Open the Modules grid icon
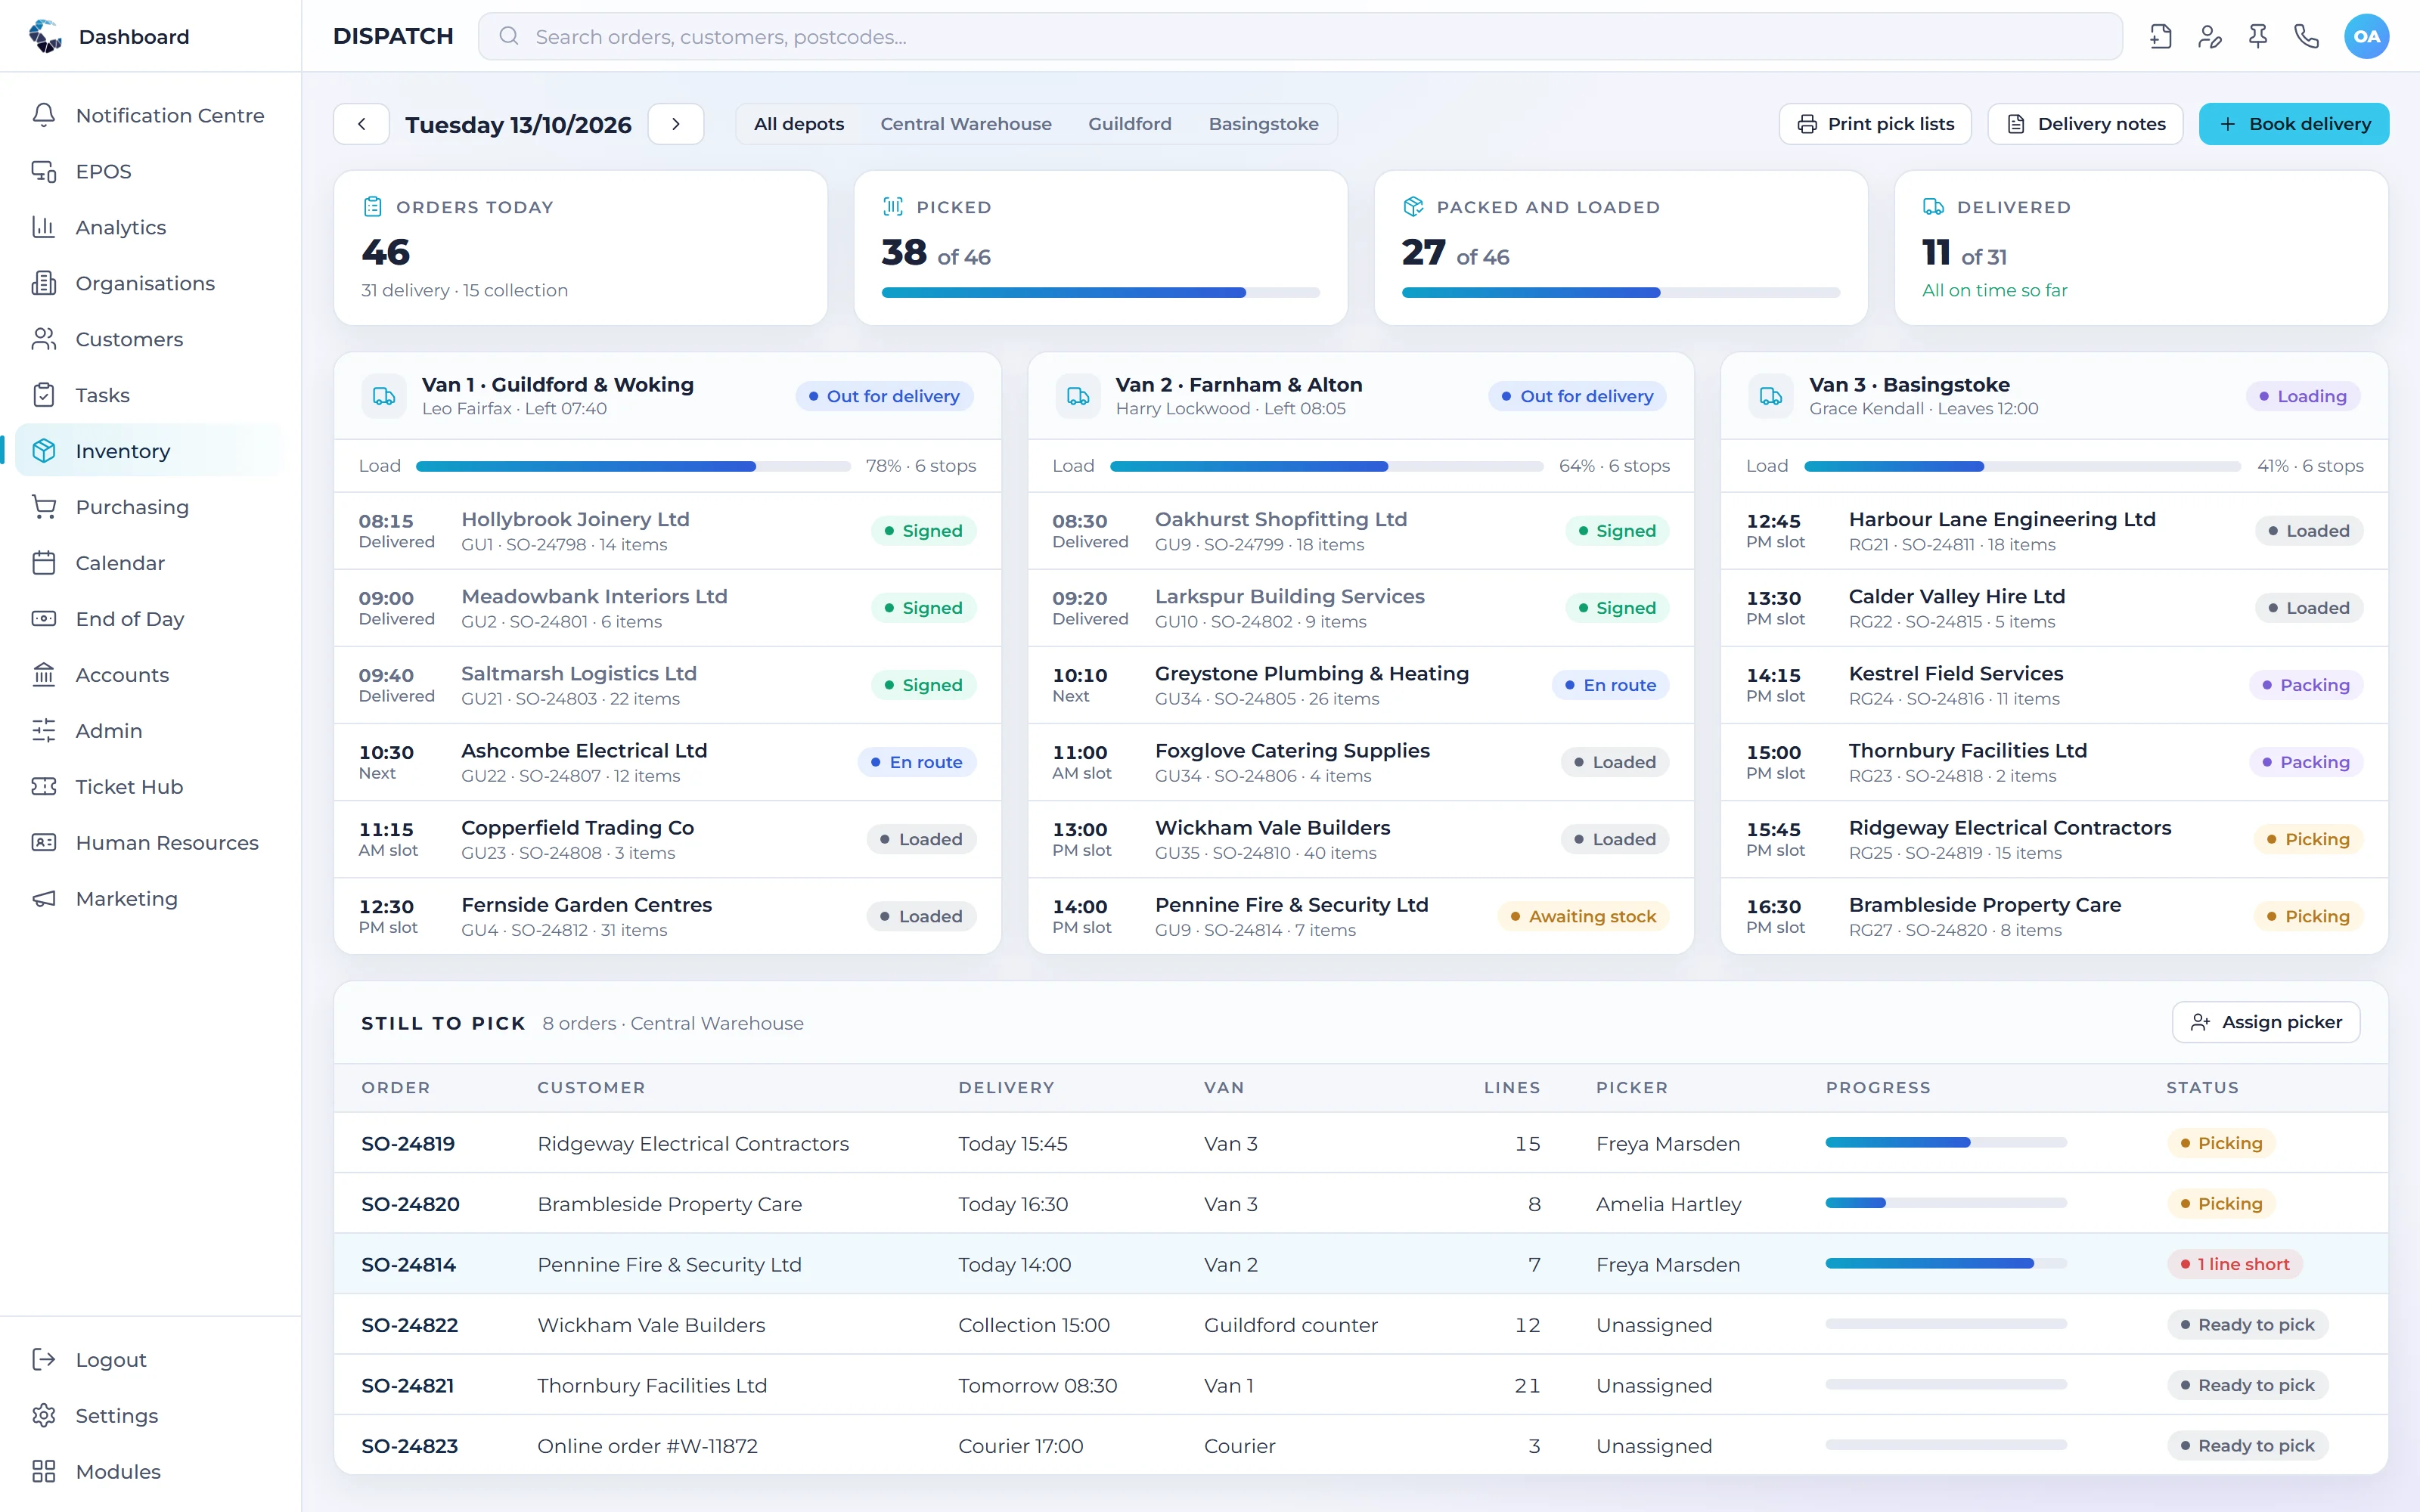This screenshot has width=2420, height=1512. [44, 1472]
